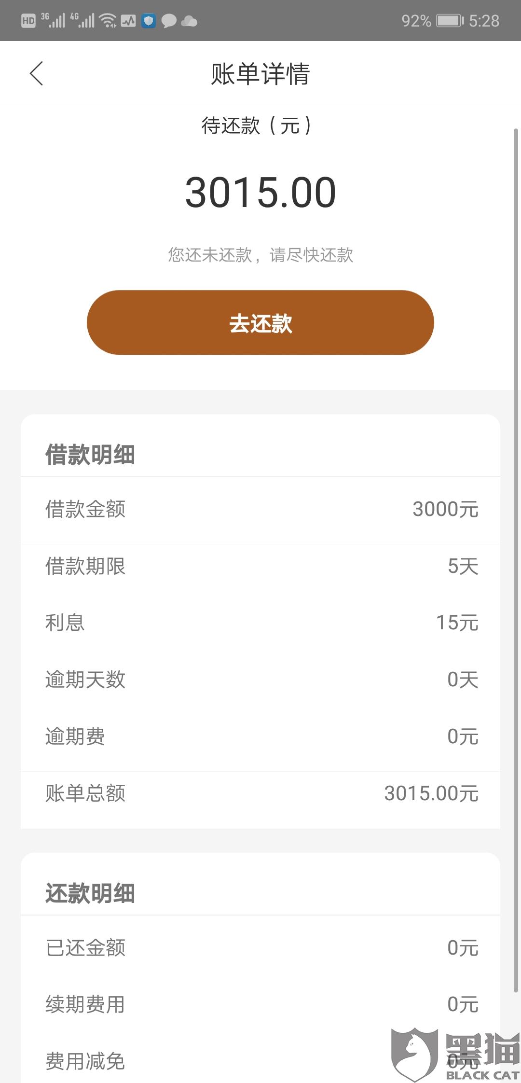Click the vertical scrollbar on right edge

coord(516,560)
